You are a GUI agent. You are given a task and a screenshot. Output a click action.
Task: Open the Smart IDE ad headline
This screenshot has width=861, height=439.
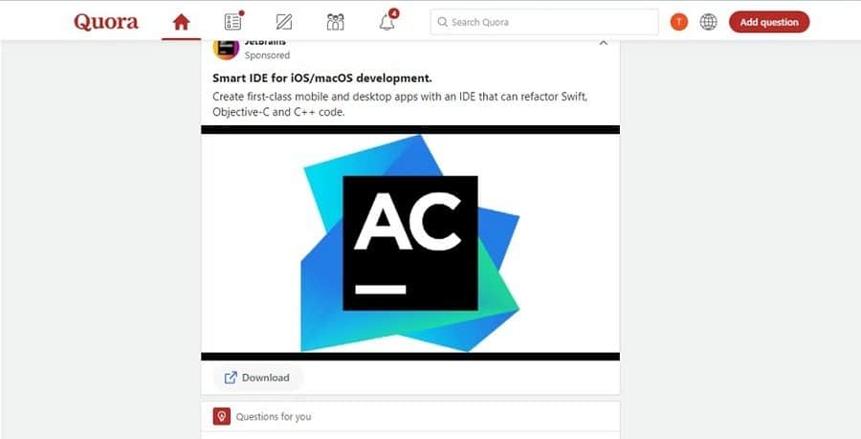coord(322,77)
